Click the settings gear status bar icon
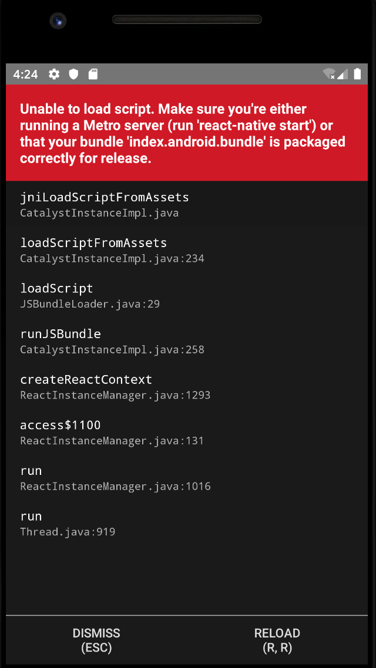This screenshot has width=376, height=668. pyautogui.click(x=54, y=74)
